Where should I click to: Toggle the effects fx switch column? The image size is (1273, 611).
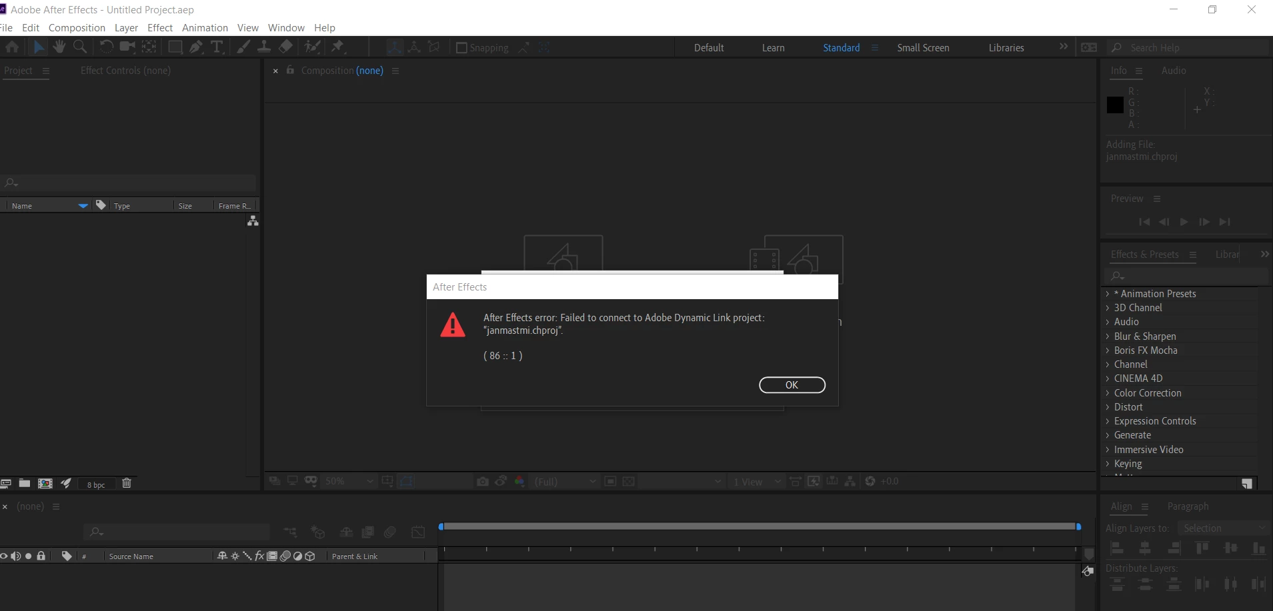point(259,556)
